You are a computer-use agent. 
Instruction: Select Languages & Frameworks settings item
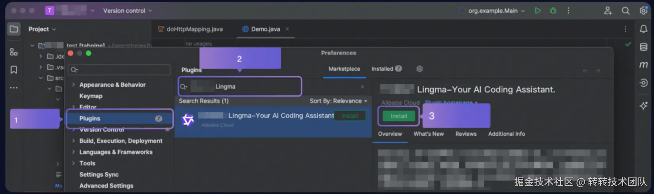[116, 152]
